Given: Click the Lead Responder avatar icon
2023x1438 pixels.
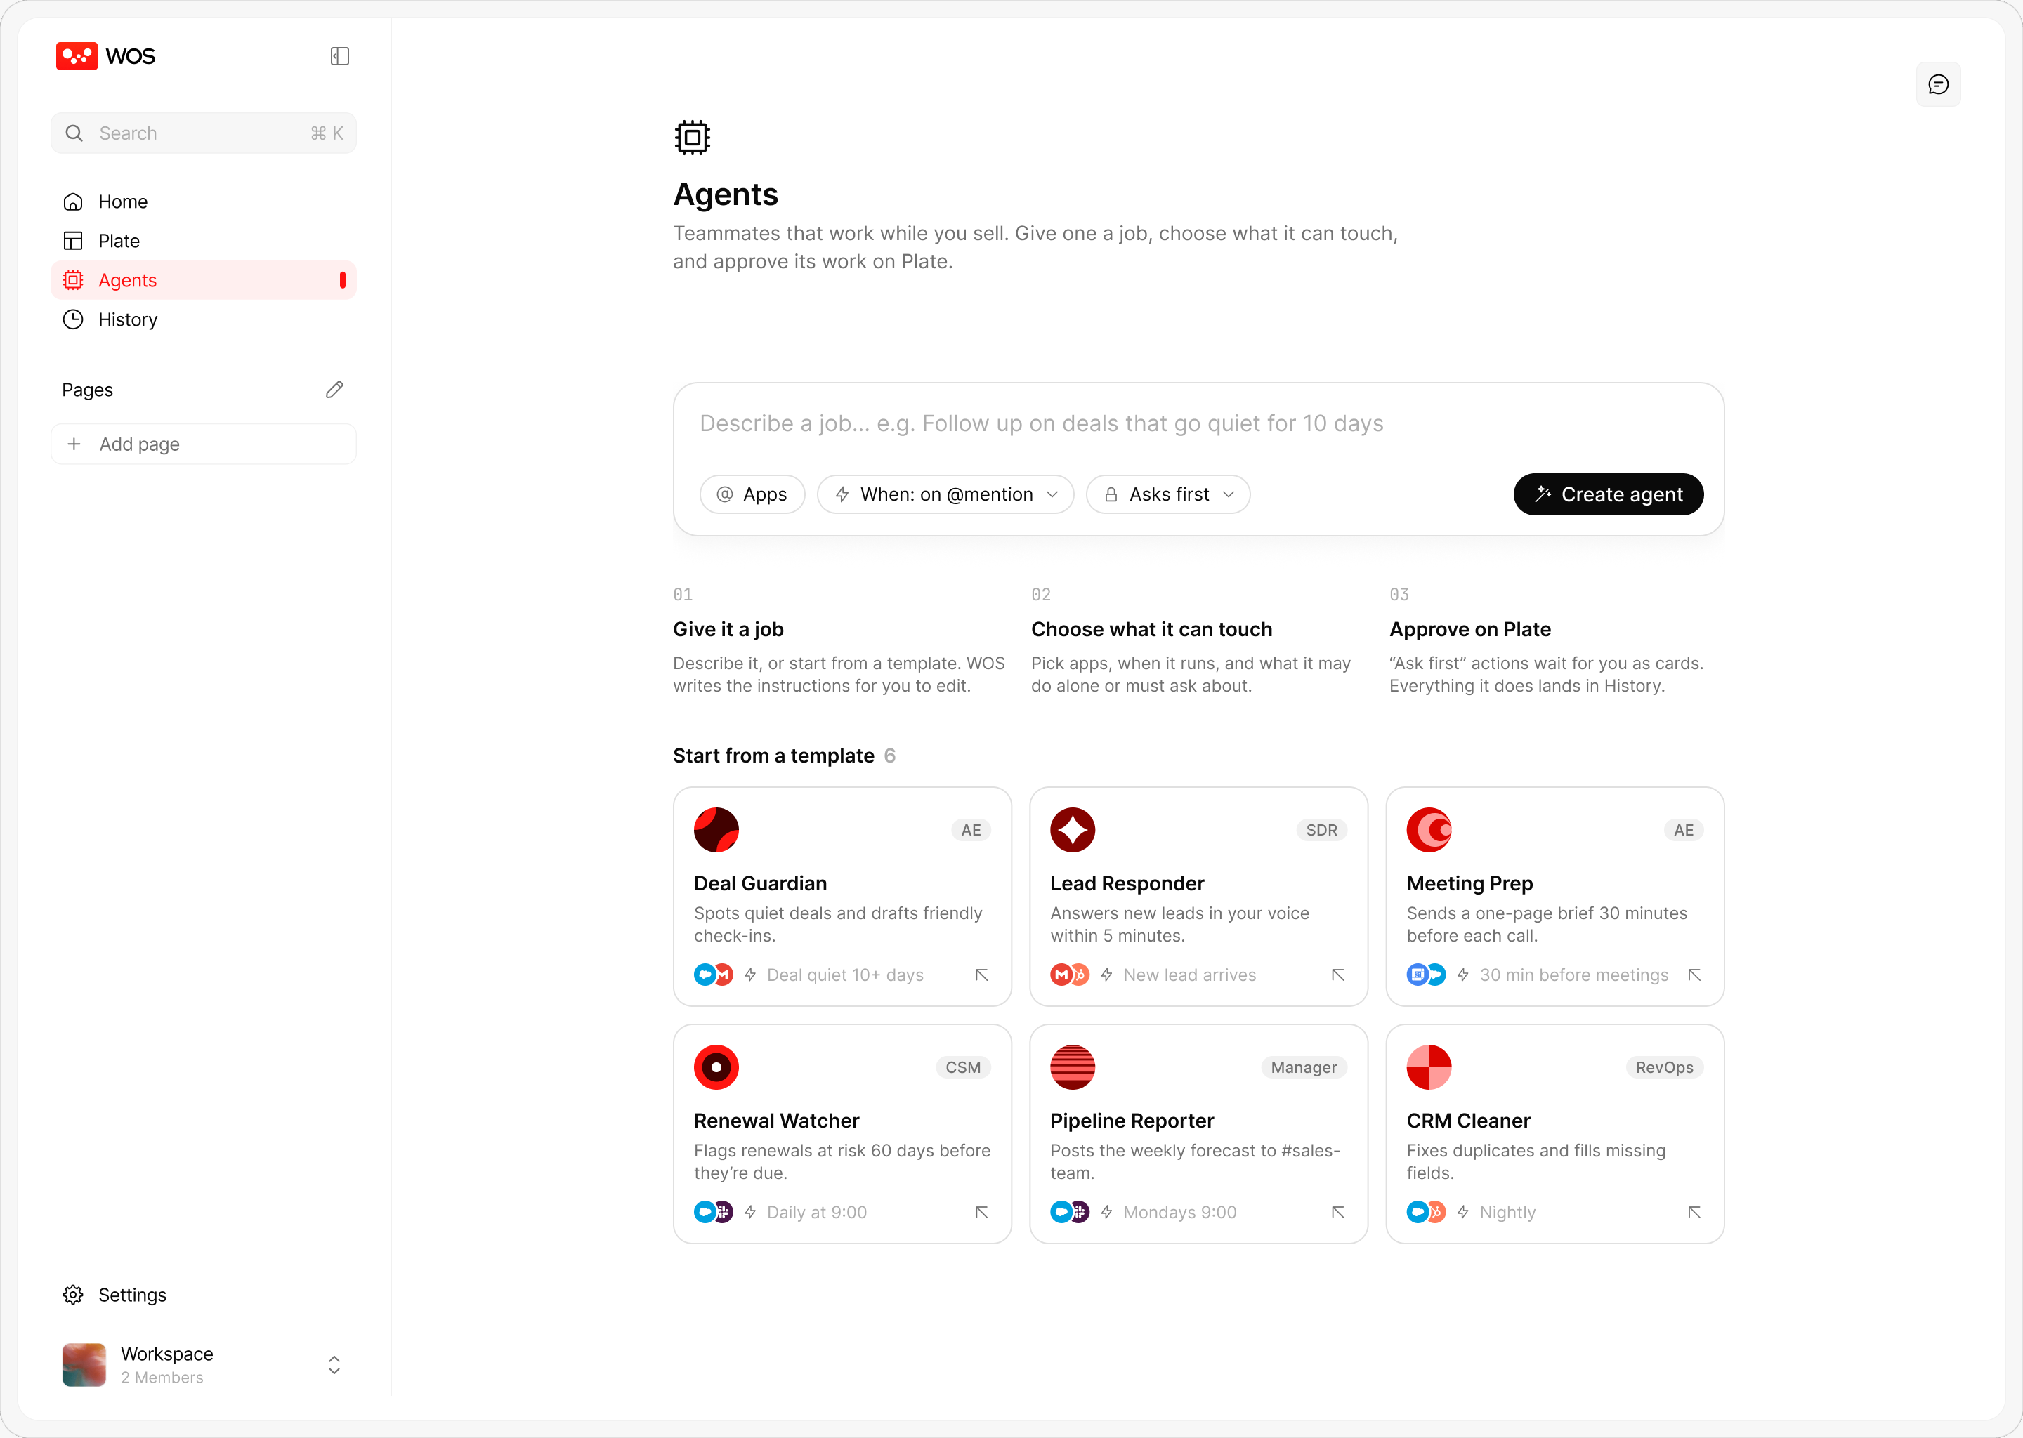Looking at the screenshot, I should pos(1072,830).
